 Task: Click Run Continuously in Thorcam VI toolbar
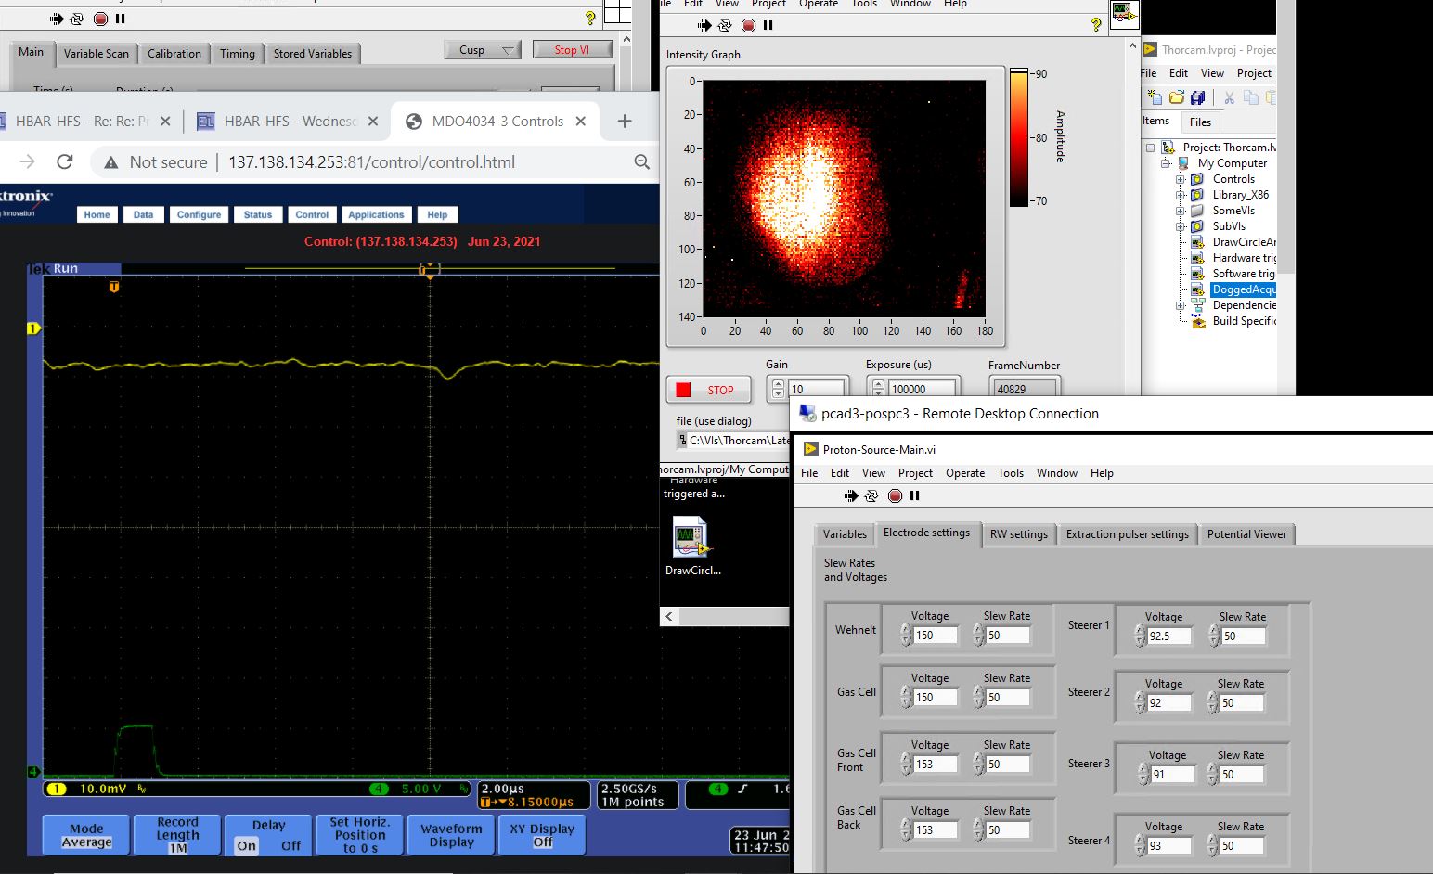point(725,25)
